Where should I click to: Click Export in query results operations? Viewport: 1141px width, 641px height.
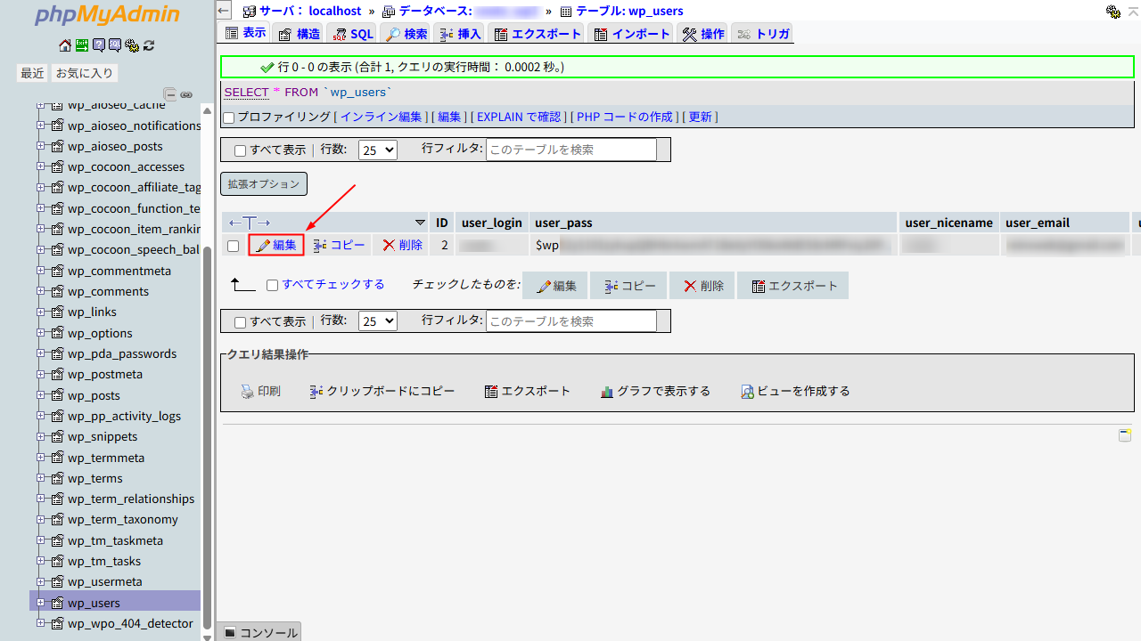[528, 391]
